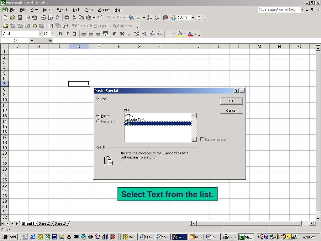Screen dimensions: 321x241
Task: Open the Borders dropdown arrow
Action: 174,34
